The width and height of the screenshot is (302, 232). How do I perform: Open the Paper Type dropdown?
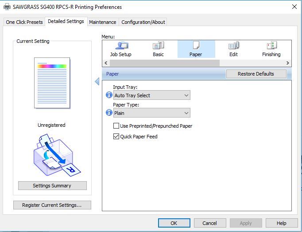152,113
